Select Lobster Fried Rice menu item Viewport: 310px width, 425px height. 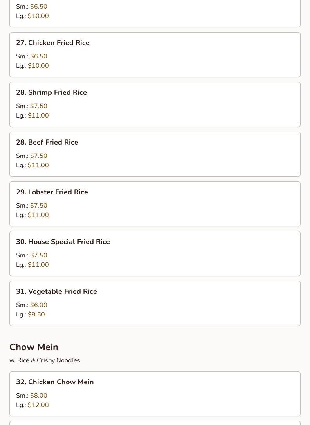tap(155, 204)
